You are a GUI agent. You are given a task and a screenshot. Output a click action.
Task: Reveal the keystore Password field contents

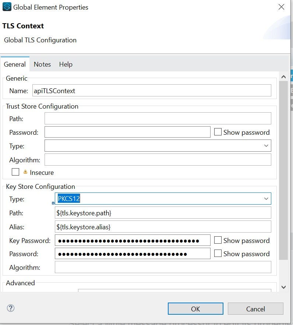point(218,253)
